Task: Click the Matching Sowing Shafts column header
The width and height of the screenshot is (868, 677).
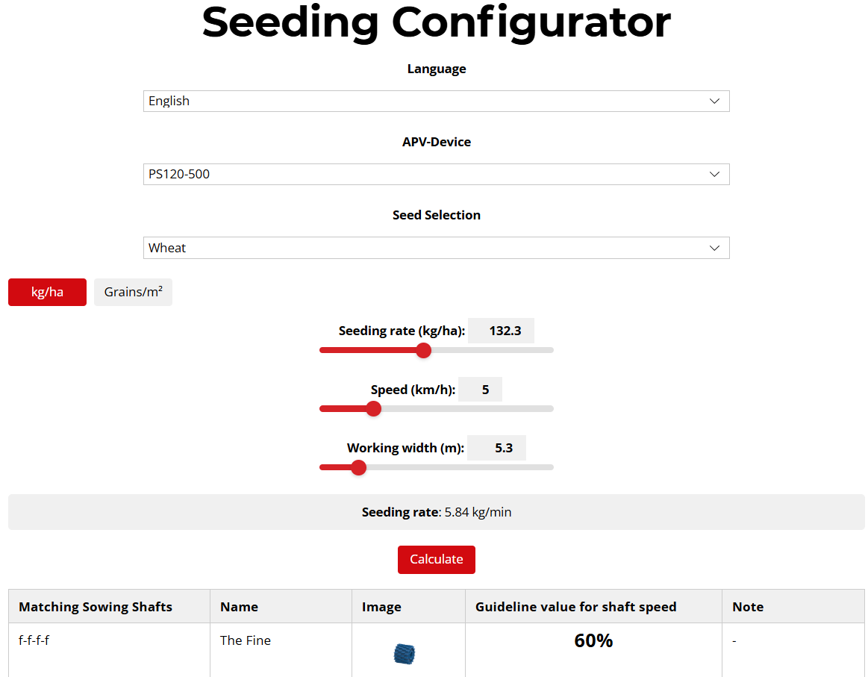Action: tap(96, 607)
